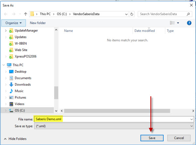Select the Downloads folder in sidebar

point(23,84)
